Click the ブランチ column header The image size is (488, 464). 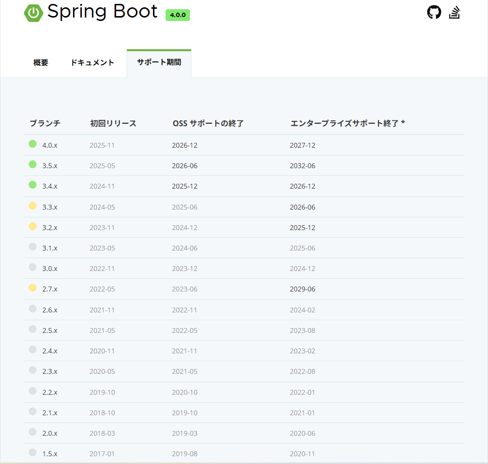[45, 123]
